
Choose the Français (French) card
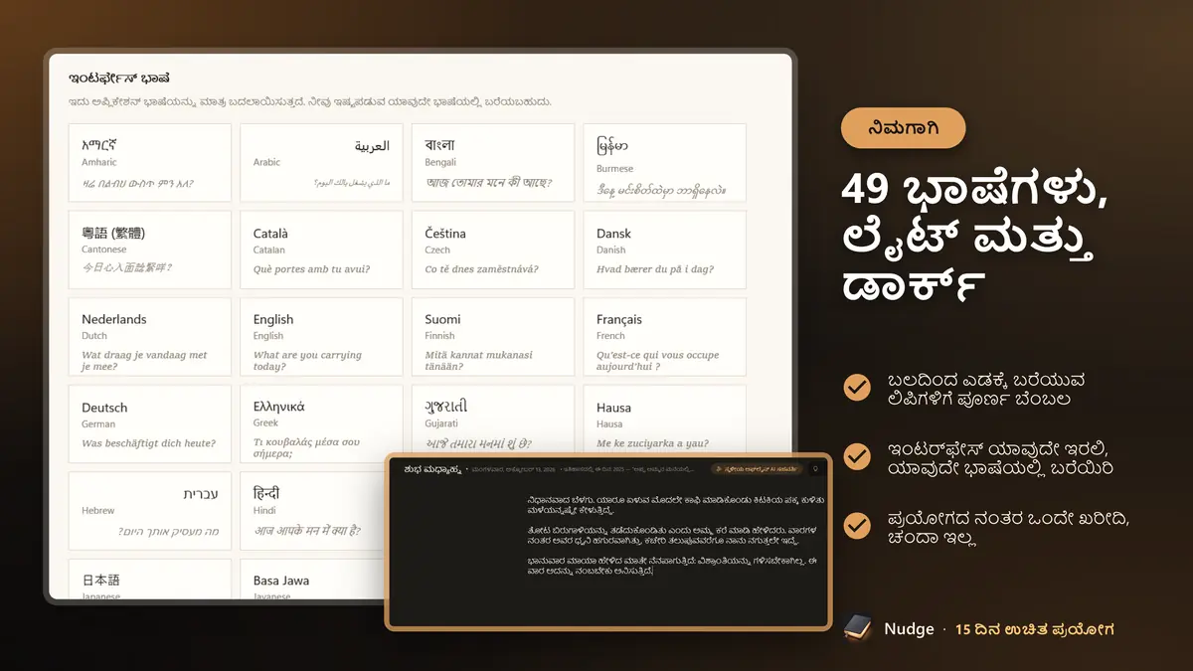664,337
